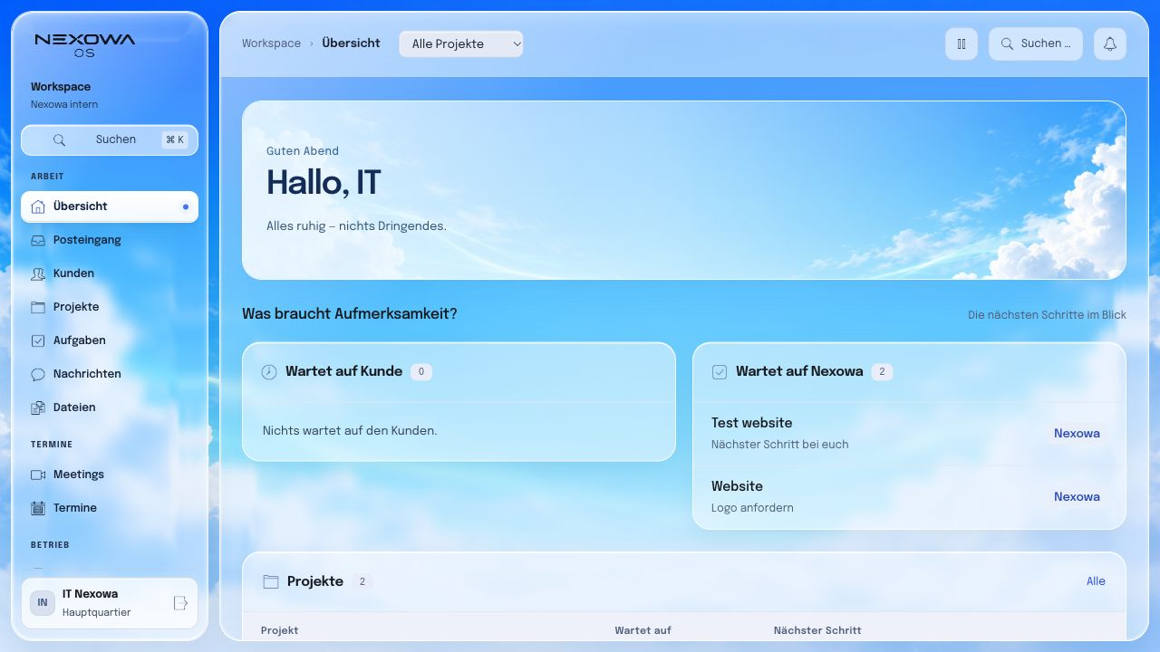Navigate to Aufgaben in the sidebar
This screenshot has width=1160, height=652.
[110, 340]
